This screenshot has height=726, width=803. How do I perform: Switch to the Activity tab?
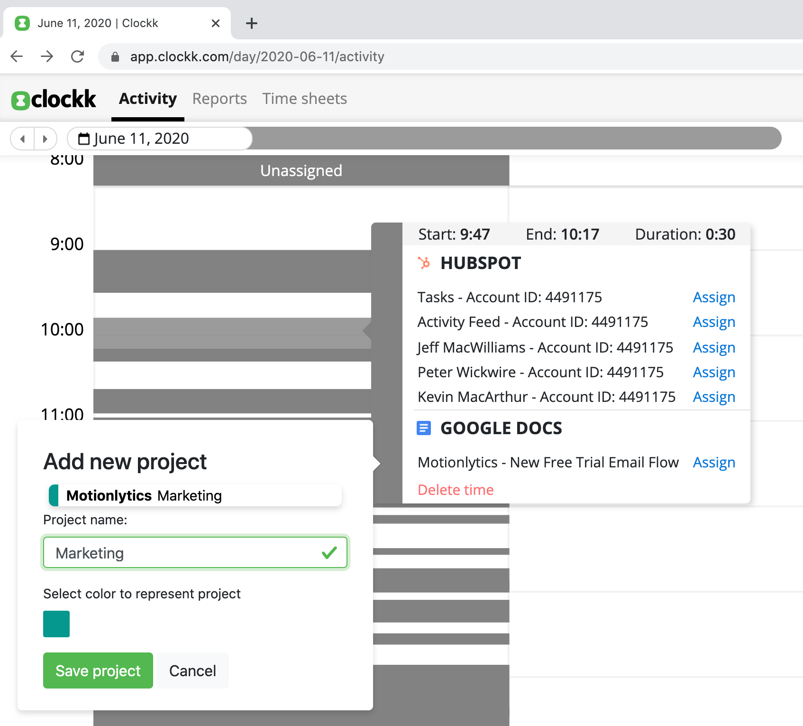point(148,99)
